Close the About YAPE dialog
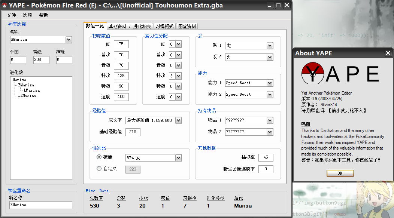The width and height of the screenshot is (394, 218). [388, 53]
